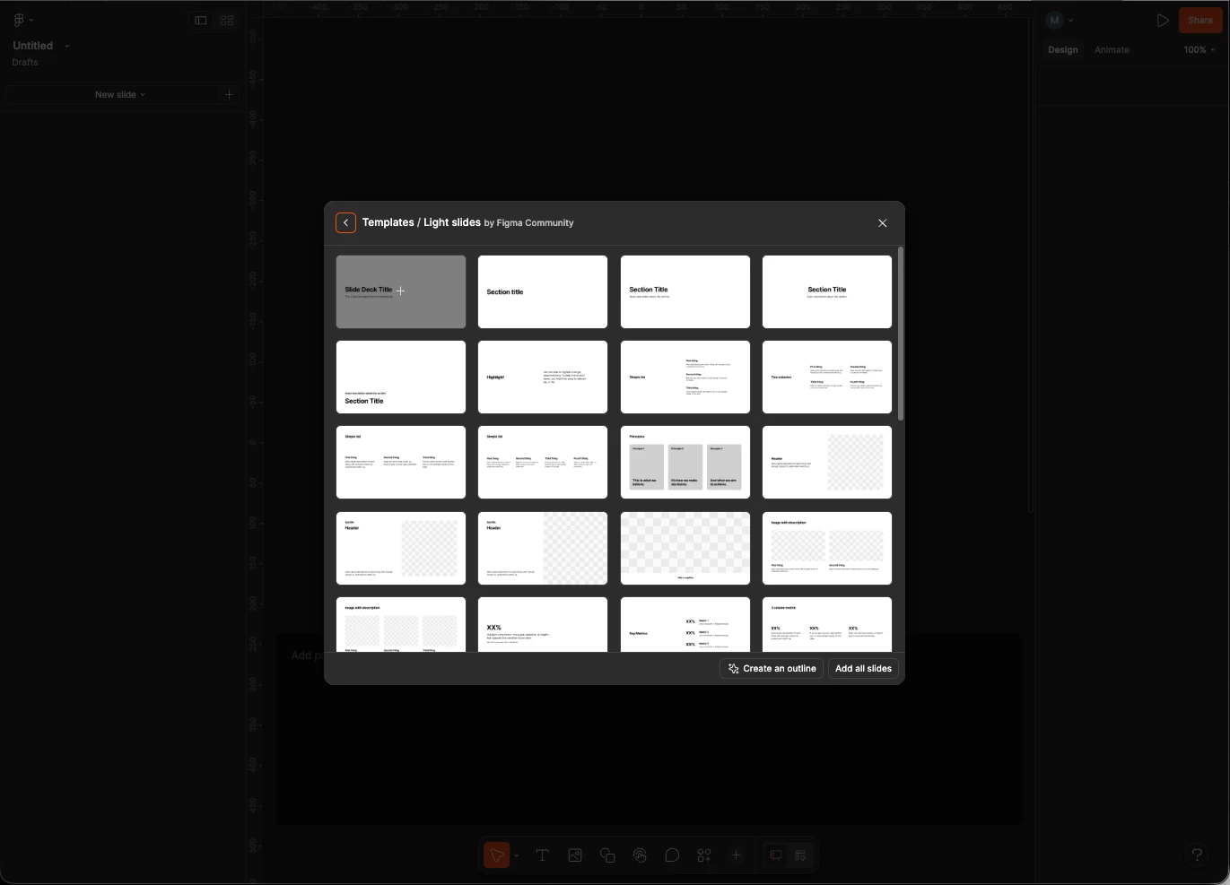Select the XX% big metric slide template
The width and height of the screenshot is (1230, 885).
click(x=543, y=624)
